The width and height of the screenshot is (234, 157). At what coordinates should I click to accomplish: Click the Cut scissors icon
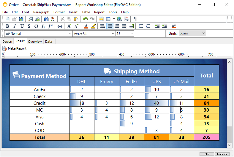tap(62, 19)
